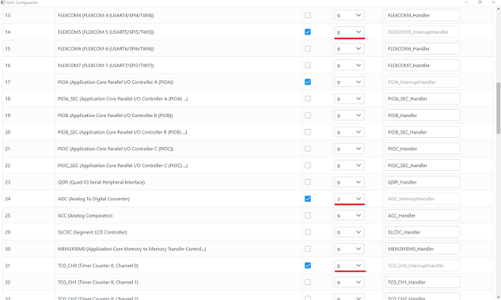
Task: Select the QSPI_Handler text field
Action: [x=421, y=182]
